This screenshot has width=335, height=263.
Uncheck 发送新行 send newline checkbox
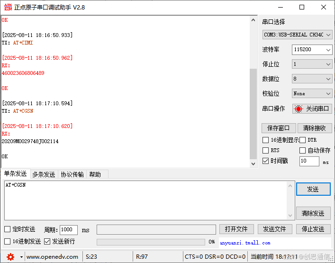click(x=47, y=242)
